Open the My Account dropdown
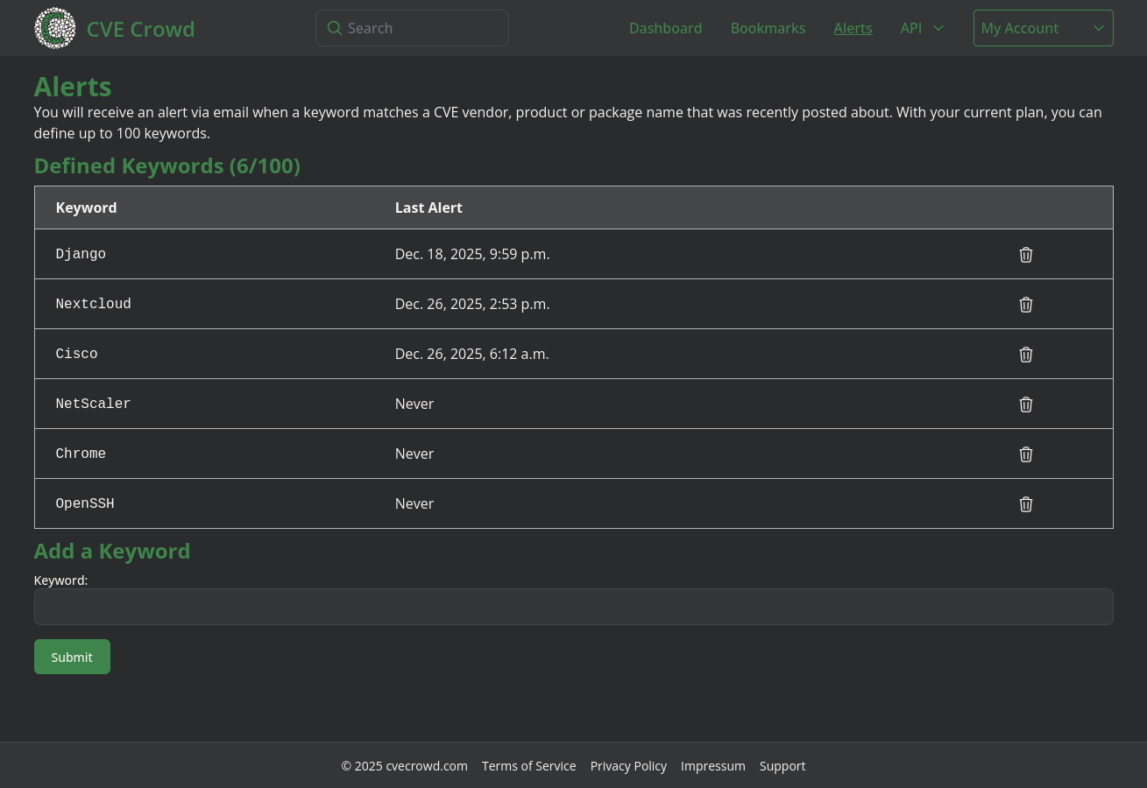The width and height of the screenshot is (1147, 788). (x=1042, y=28)
